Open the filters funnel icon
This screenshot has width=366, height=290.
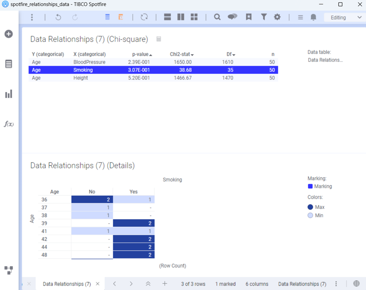[264, 17]
